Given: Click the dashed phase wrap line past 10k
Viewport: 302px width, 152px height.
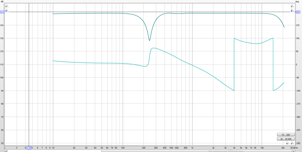Looking at the screenshot, I should (273, 64).
